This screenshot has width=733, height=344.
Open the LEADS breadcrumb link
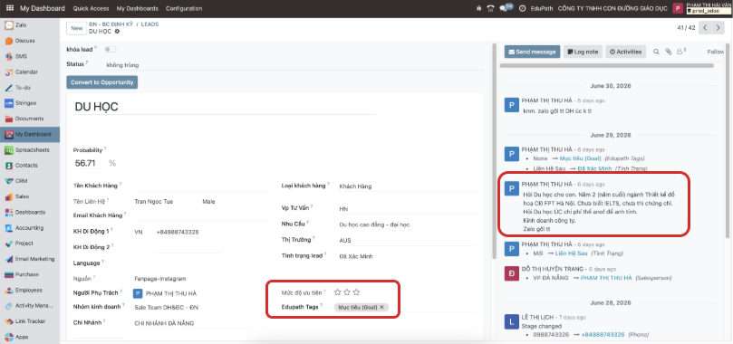(149, 24)
